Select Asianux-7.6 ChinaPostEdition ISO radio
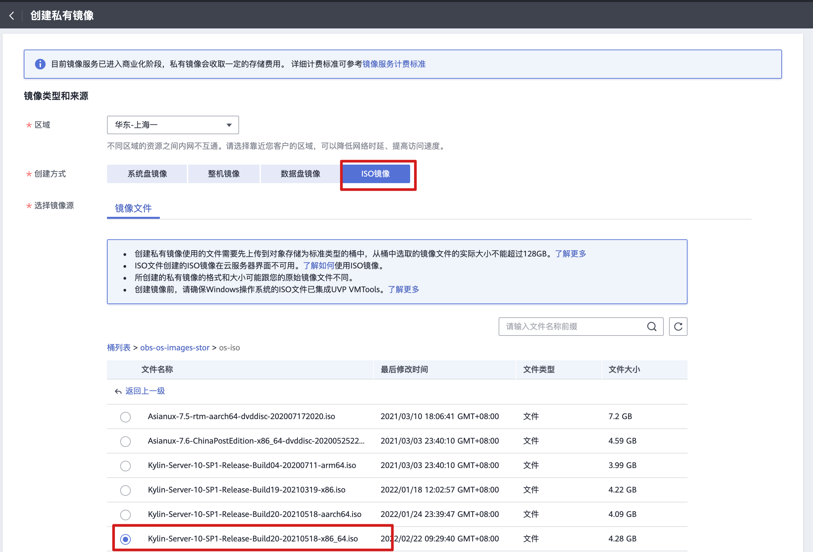Image resolution: width=813 pixels, height=552 pixels. pyautogui.click(x=125, y=441)
